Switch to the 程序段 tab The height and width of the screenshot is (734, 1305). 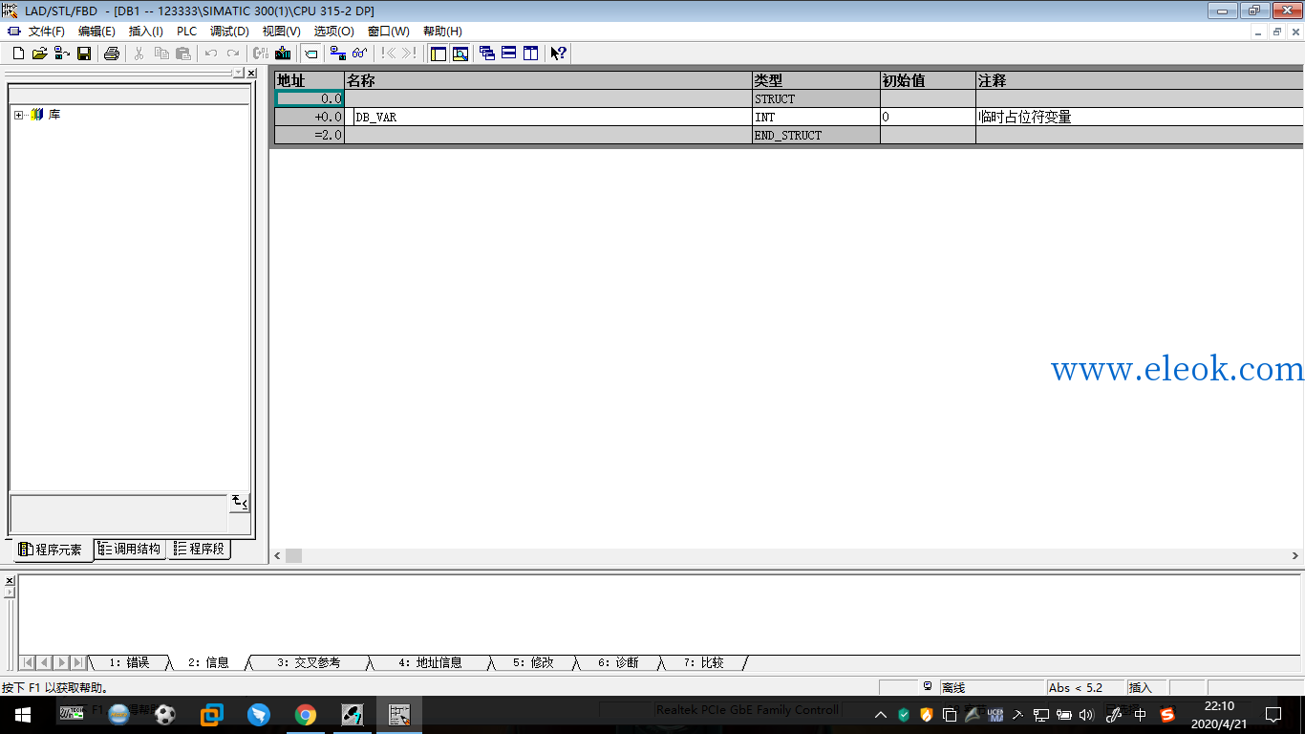point(200,549)
